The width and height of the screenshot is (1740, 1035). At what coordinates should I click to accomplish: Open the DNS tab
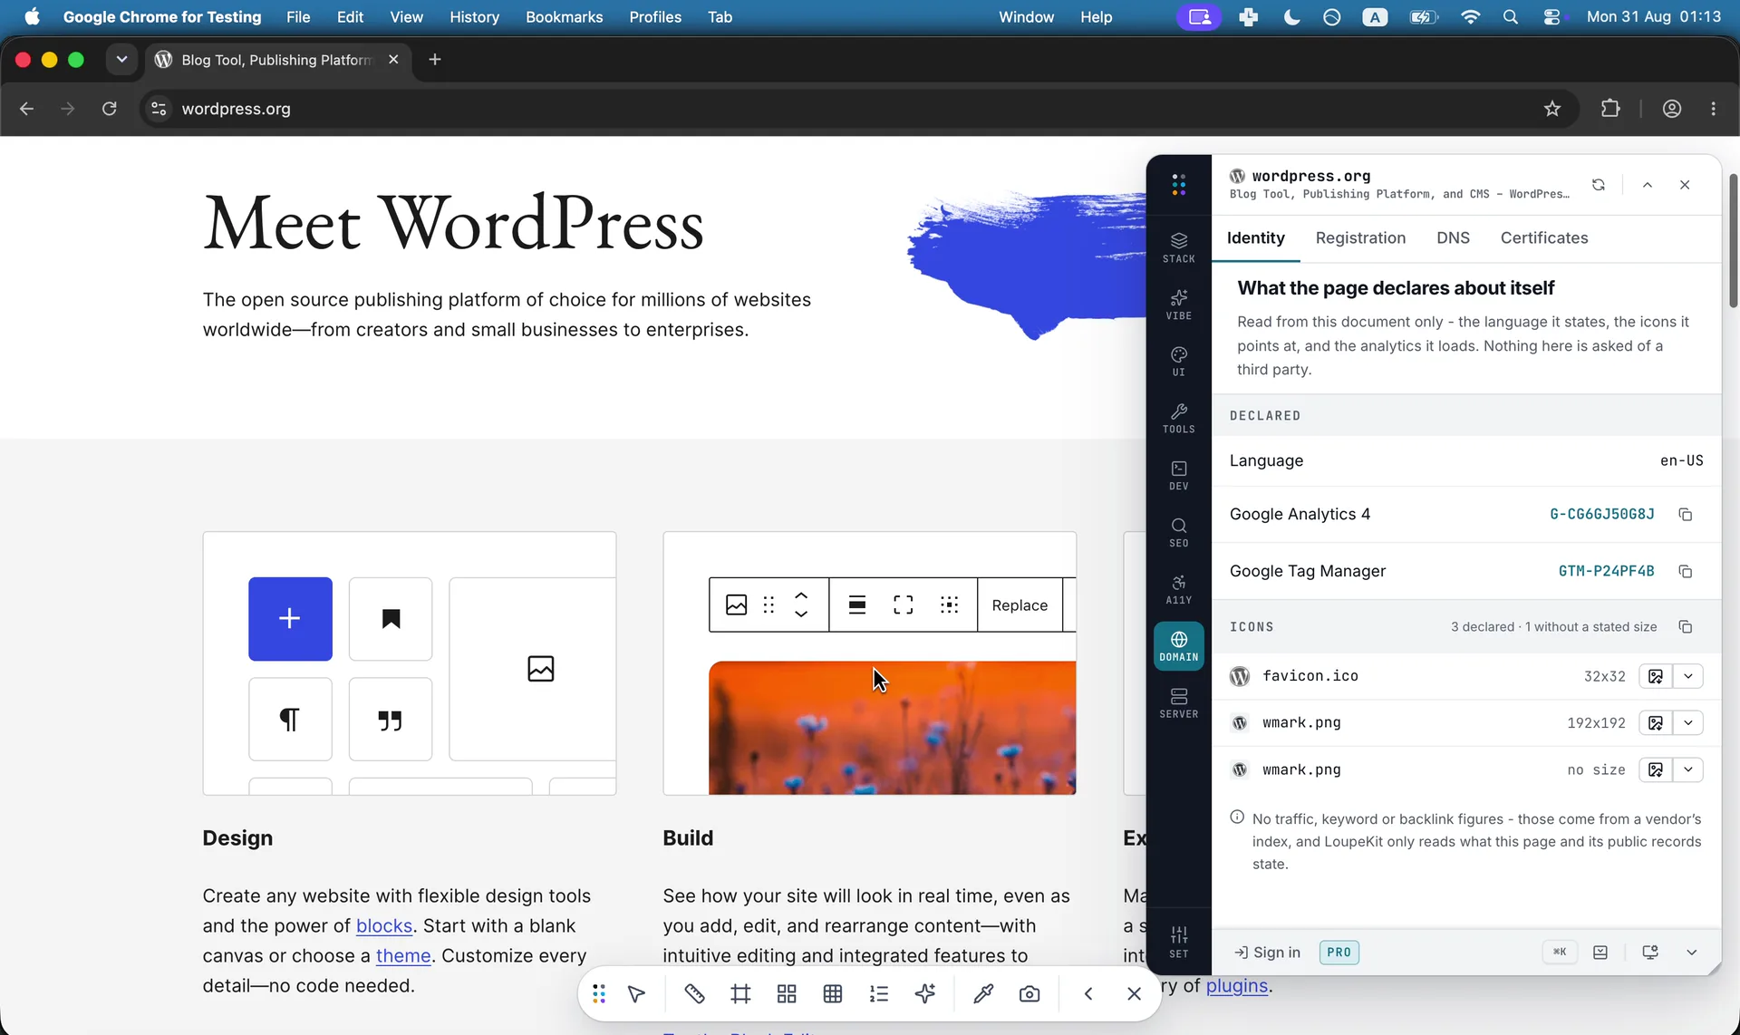[1453, 238]
